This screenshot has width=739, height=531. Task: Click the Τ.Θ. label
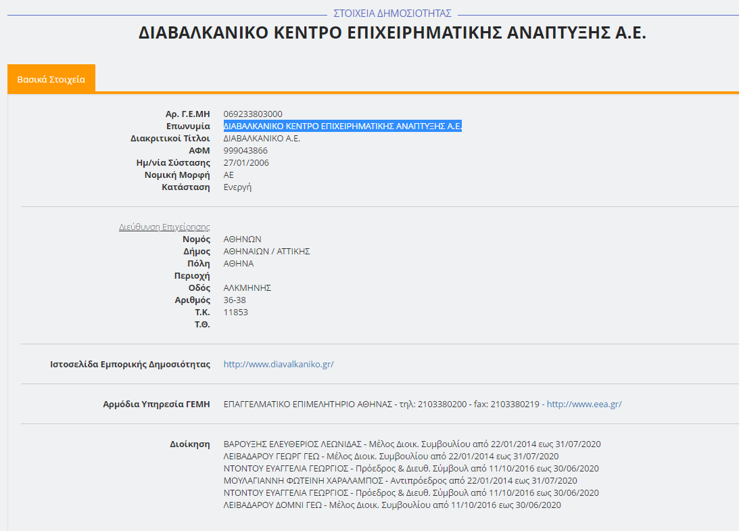pos(202,325)
